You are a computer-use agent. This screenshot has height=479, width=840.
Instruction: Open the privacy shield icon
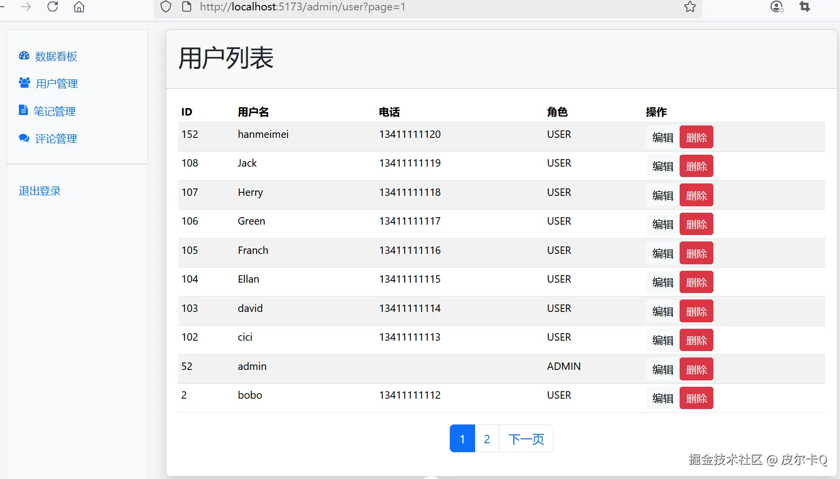(165, 7)
